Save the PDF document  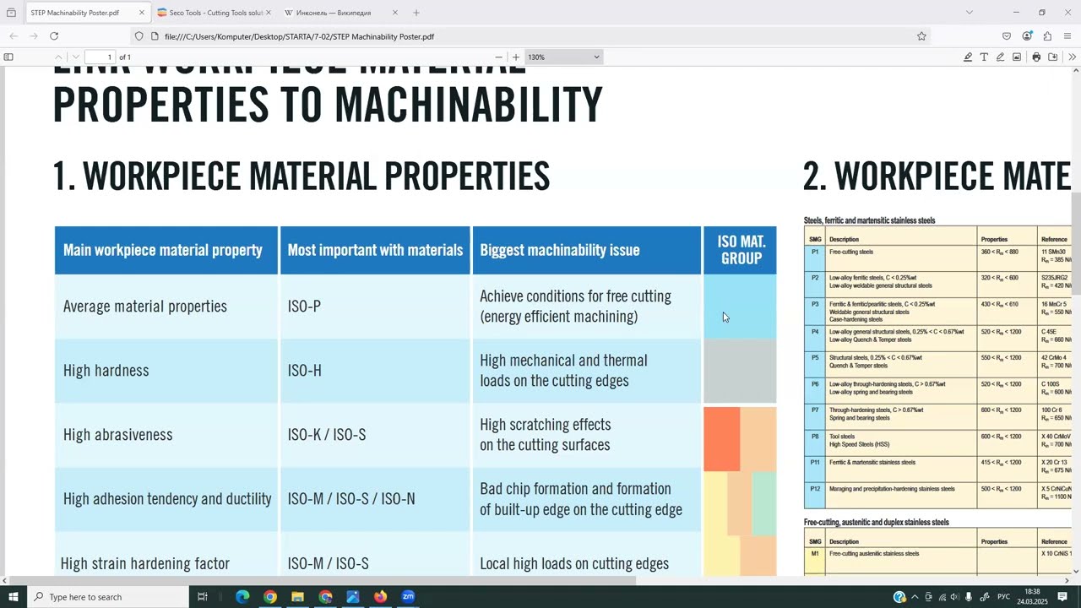tap(1052, 57)
